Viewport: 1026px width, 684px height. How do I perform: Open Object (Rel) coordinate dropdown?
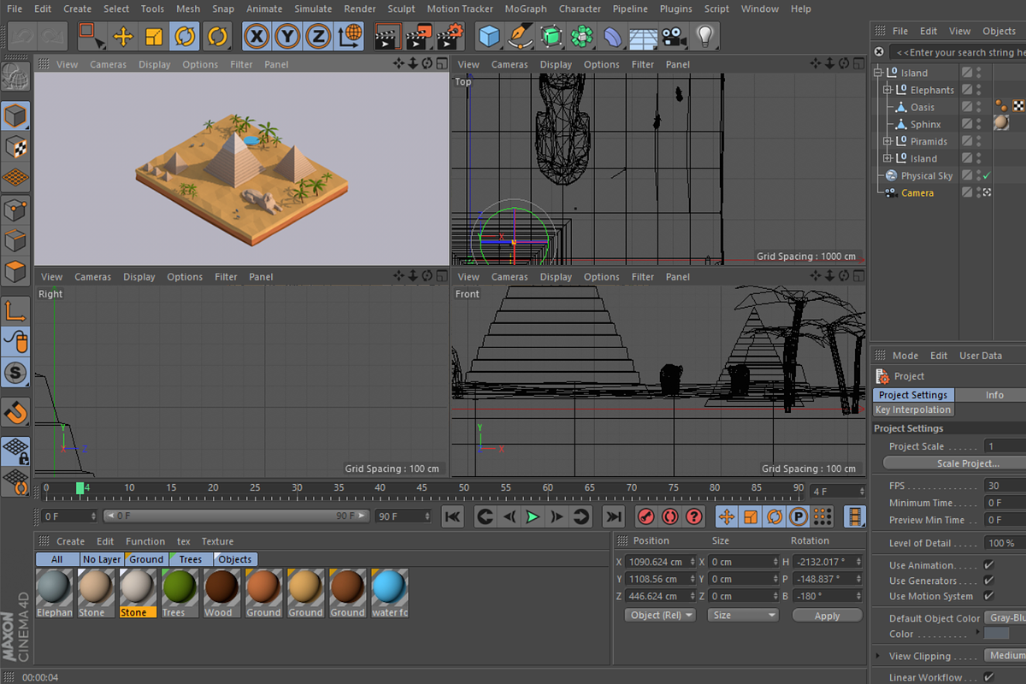pyautogui.click(x=660, y=616)
